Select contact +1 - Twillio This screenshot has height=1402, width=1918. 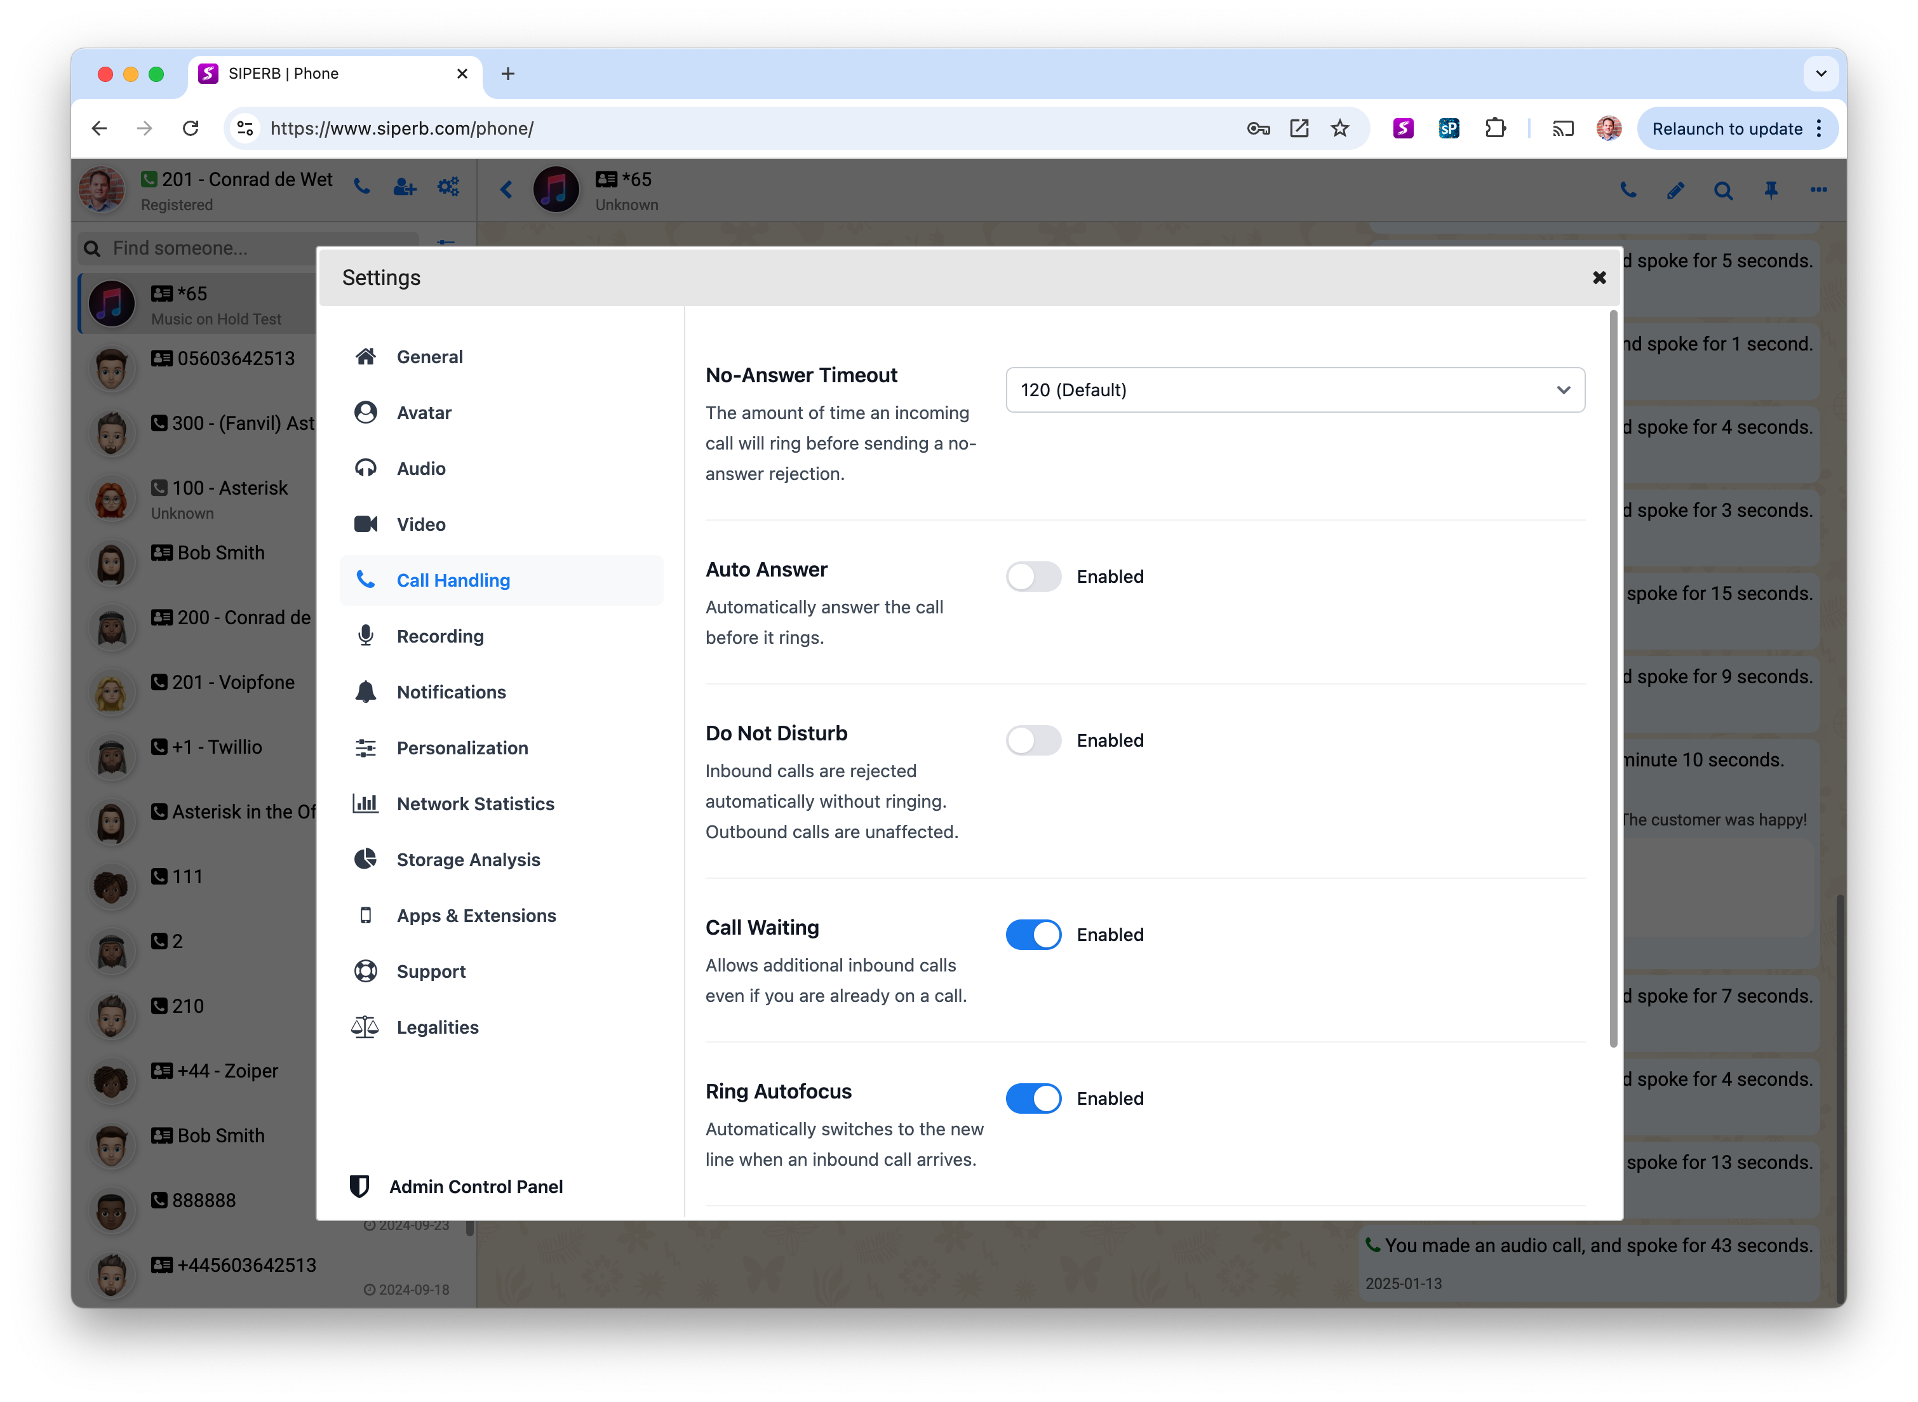[197, 757]
